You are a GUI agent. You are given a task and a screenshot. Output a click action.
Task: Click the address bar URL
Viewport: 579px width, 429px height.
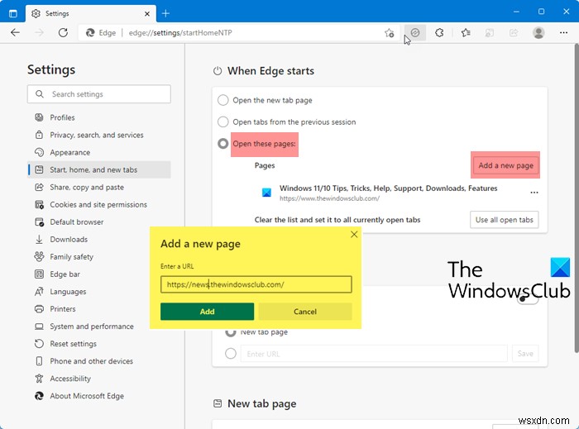click(x=180, y=33)
